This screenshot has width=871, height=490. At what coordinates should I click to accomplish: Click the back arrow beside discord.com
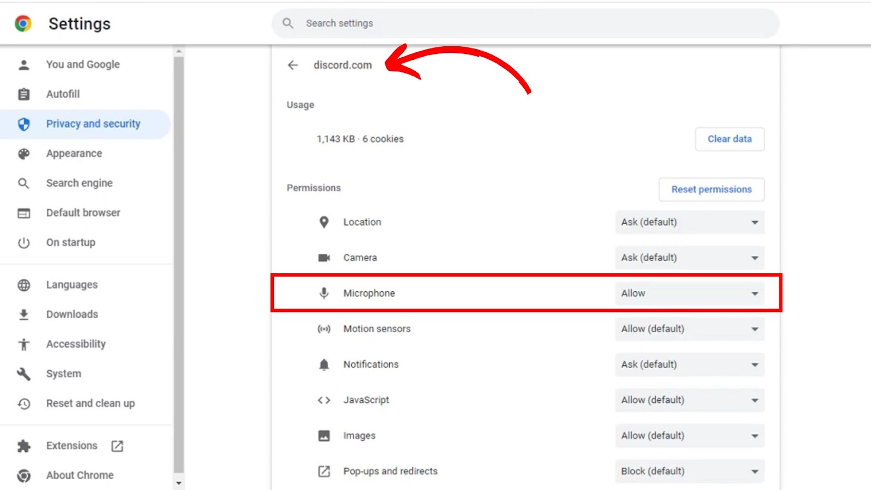pyautogui.click(x=293, y=65)
